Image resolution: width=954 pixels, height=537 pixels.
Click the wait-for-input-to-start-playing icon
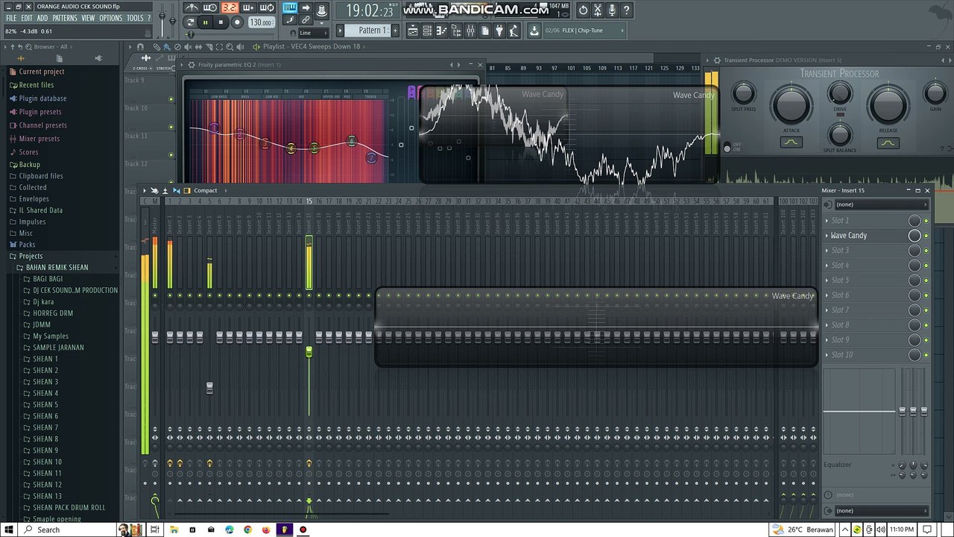coord(210,8)
